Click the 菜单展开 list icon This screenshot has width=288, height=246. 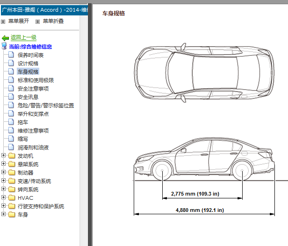click(3, 21)
